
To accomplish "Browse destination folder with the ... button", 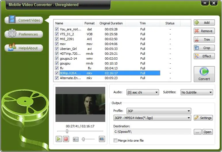I will 198,132.
